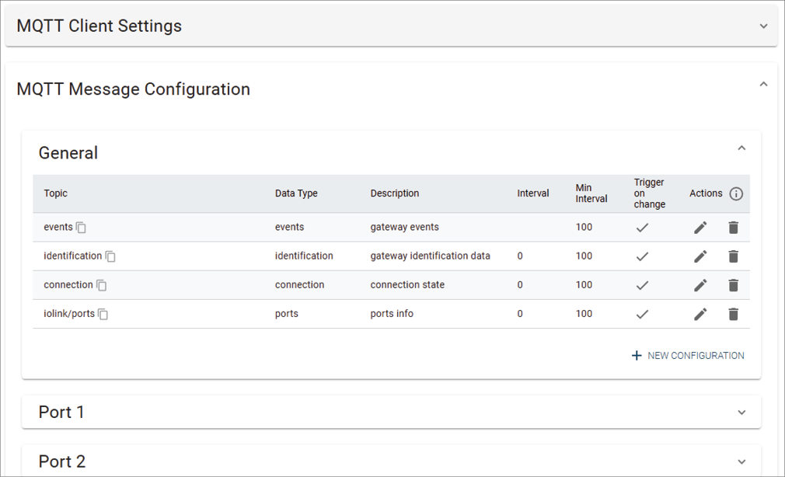Image resolution: width=785 pixels, height=477 pixels.
Task: Edit the events message configuration
Action: tap(700, 227)
